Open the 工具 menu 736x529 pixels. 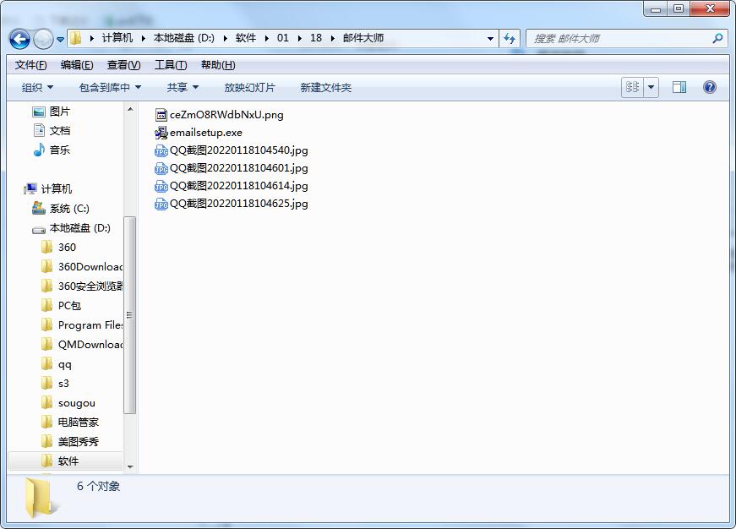[x=167, y=64]
